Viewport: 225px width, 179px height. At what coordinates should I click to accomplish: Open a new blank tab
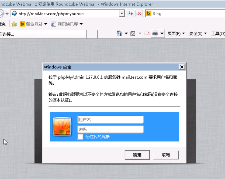pos(92,34)
